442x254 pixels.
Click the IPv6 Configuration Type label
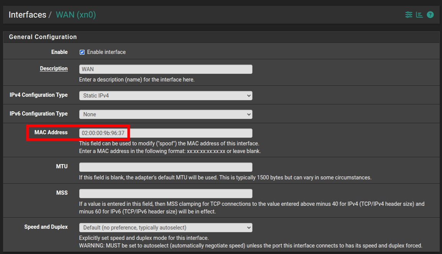pos(38,114)
